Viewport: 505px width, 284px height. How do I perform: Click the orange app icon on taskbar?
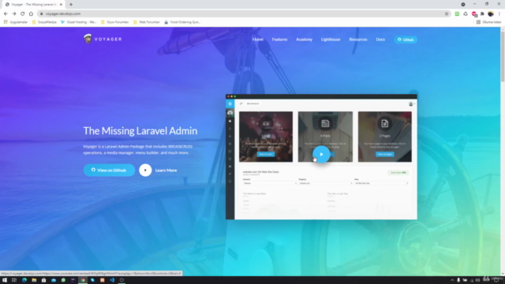pos(102,280)
